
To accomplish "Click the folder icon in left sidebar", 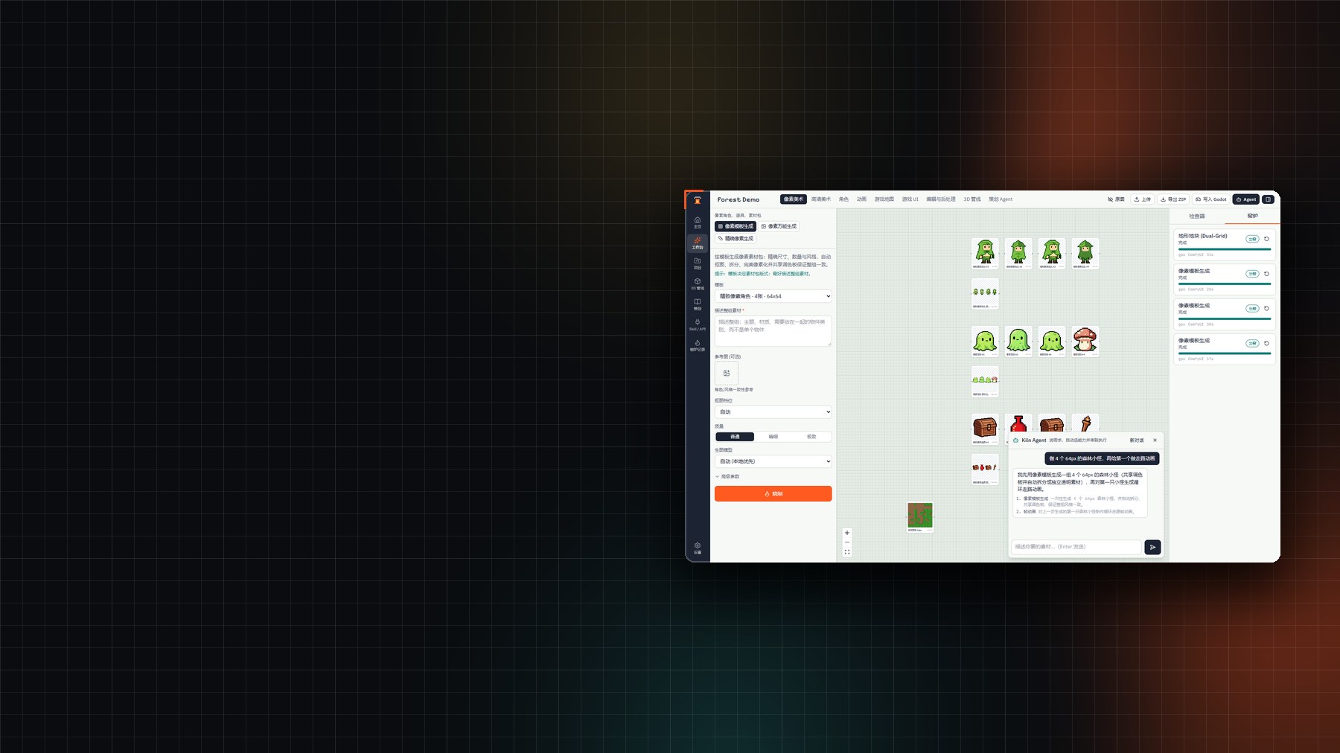I will (x=698, y=263).
